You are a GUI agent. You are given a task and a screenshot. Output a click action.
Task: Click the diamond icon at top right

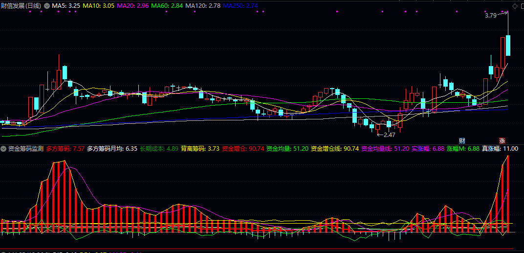pos(514,6)
